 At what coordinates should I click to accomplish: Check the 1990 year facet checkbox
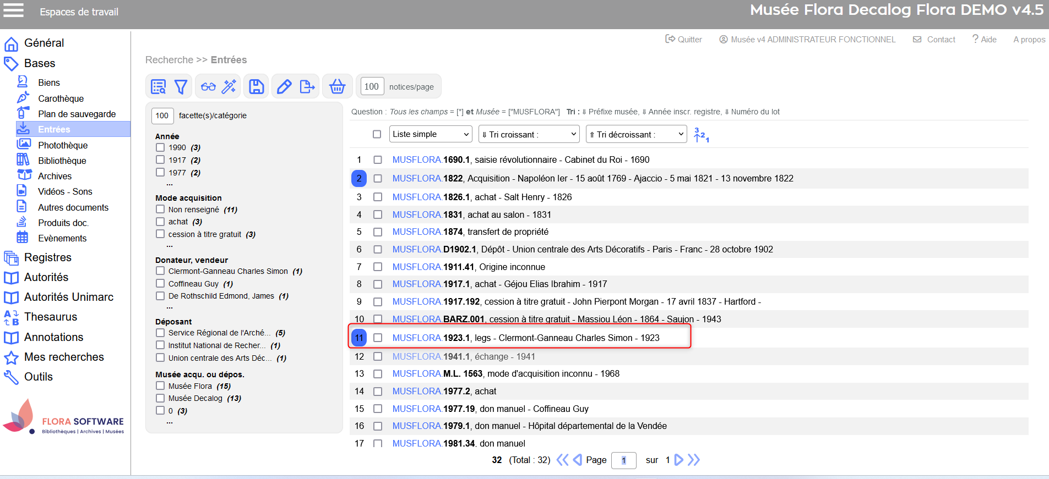pyautogui.click(x=160, y=147)
